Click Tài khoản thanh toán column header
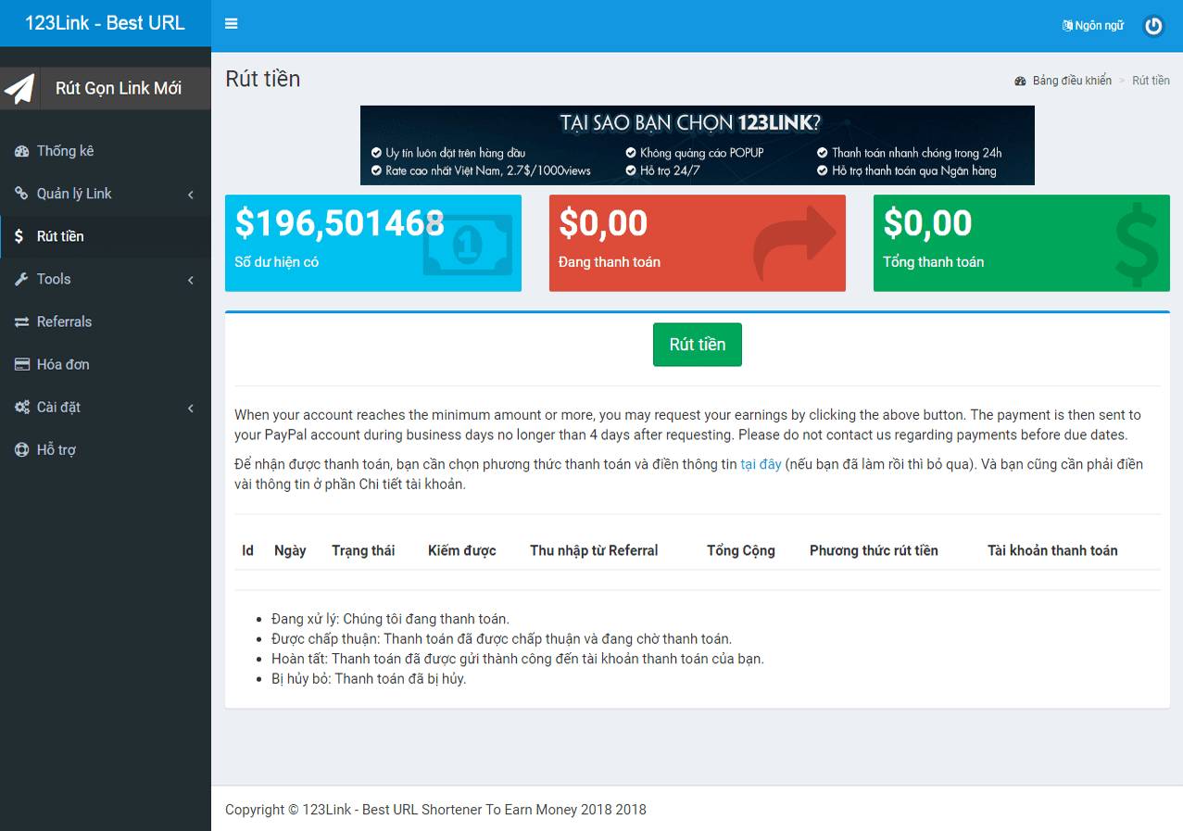 [x=1052, y=550]
